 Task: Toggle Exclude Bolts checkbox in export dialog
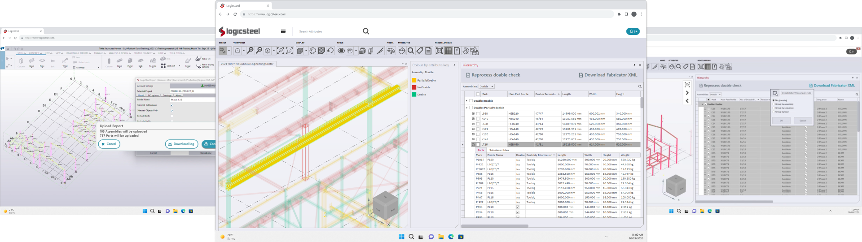pos(172,116)
